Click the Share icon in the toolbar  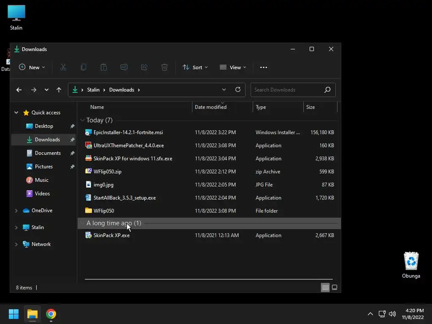point(144,67)
